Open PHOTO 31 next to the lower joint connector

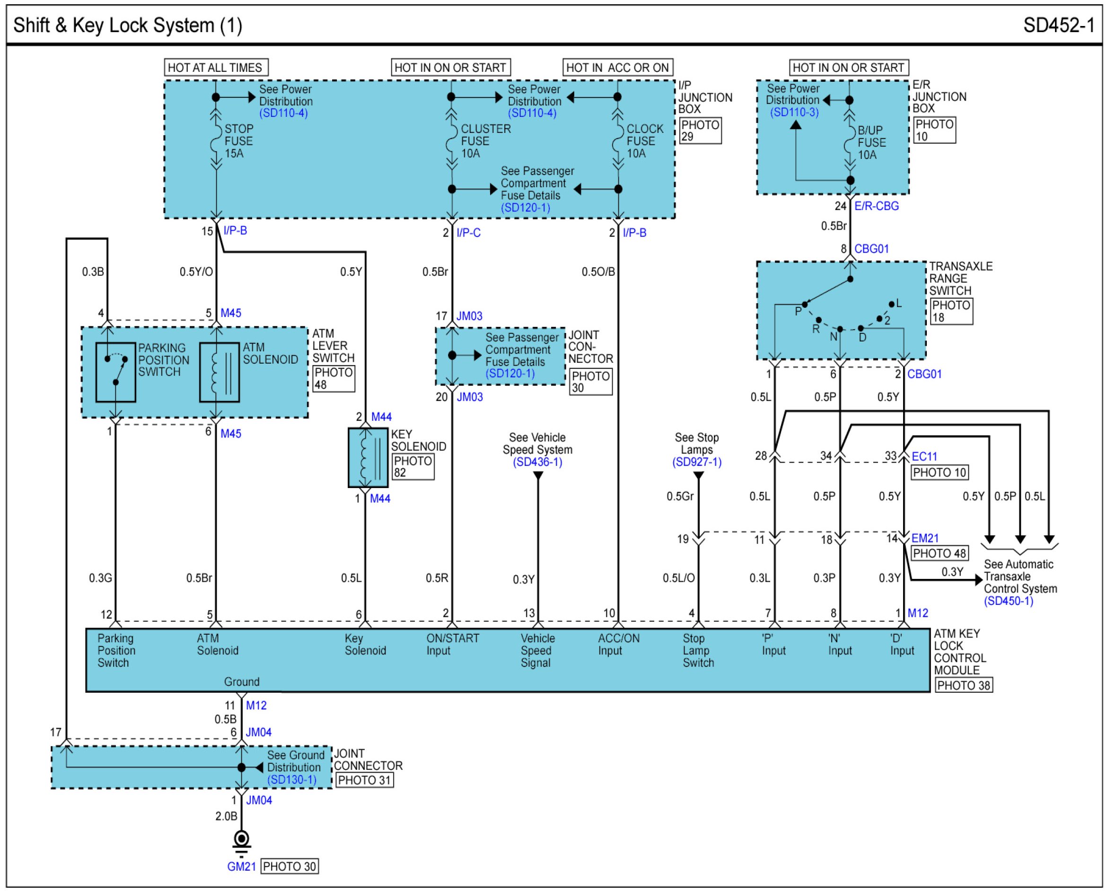coord(365,780)
